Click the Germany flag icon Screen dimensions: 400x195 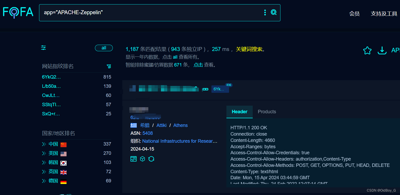pos(63,181)
